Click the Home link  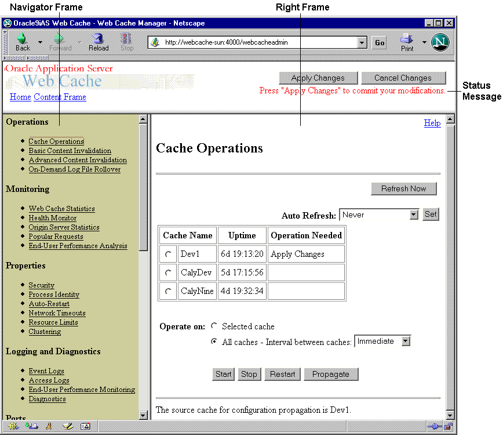click(x=20, y=97)
